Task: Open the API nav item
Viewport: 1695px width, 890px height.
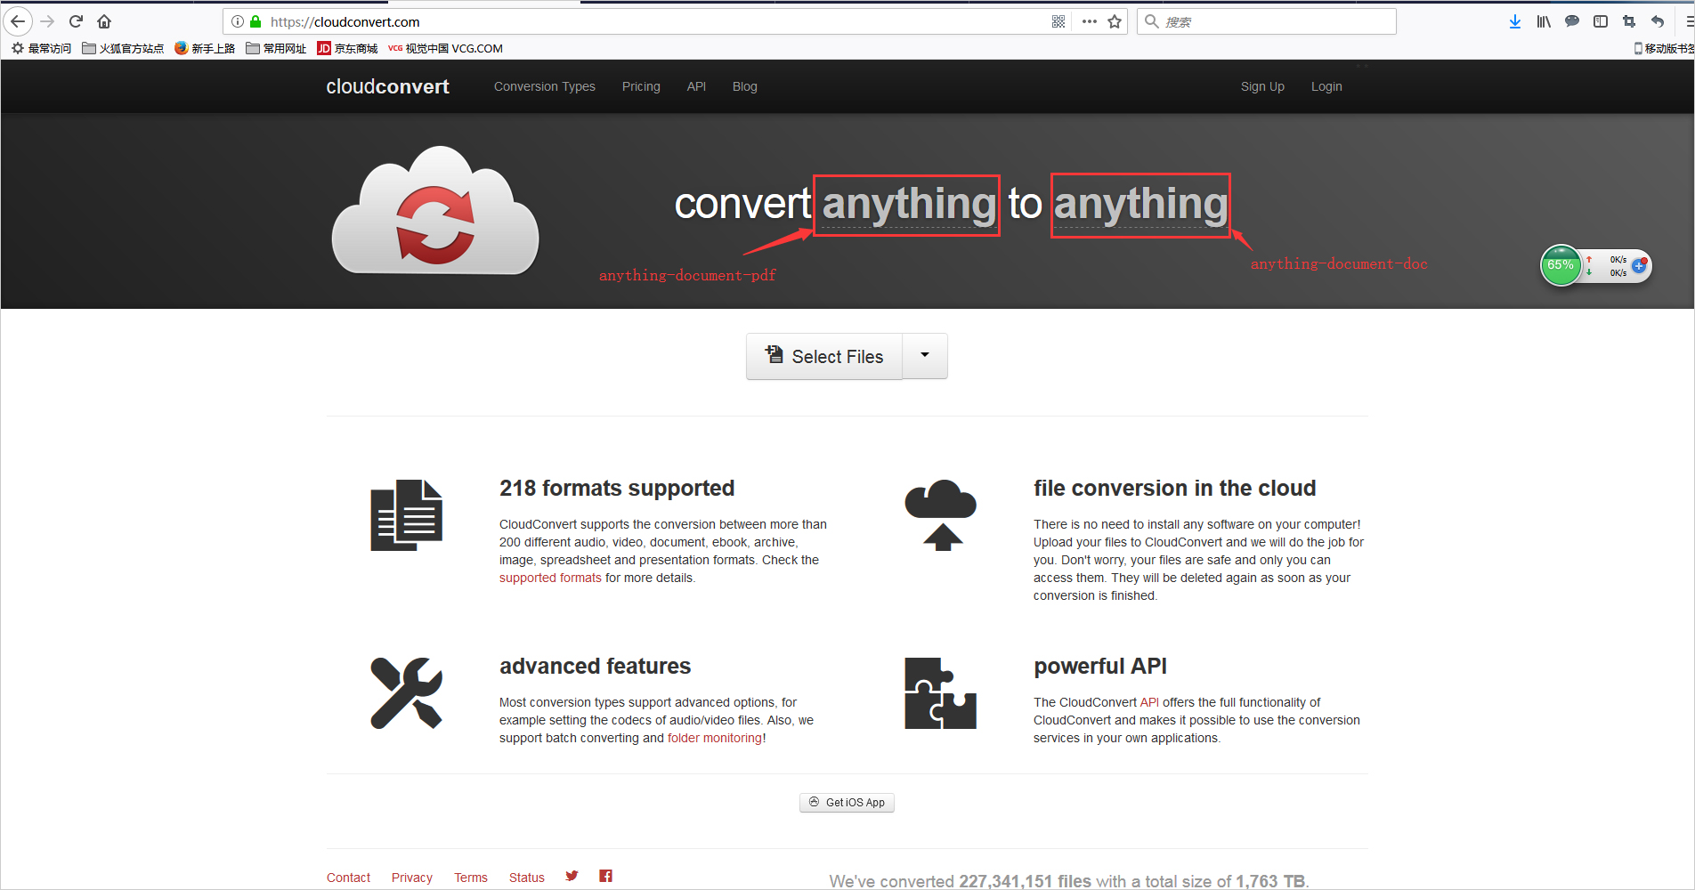Action: point(696,86)
